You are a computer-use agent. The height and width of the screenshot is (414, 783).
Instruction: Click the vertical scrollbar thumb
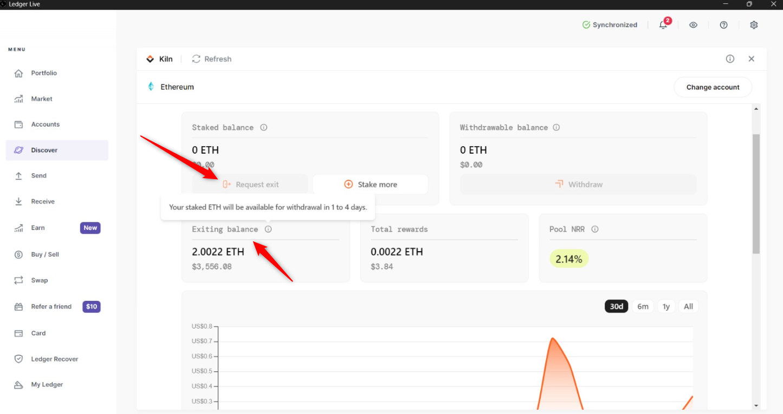click(756, 194)
